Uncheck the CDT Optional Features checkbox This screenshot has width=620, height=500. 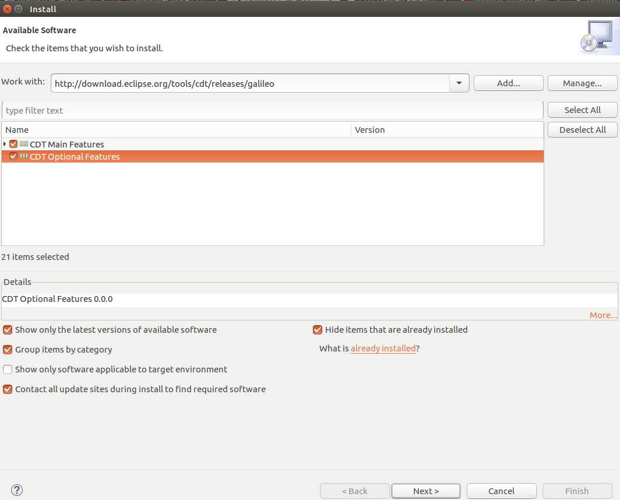coord(13,156)
